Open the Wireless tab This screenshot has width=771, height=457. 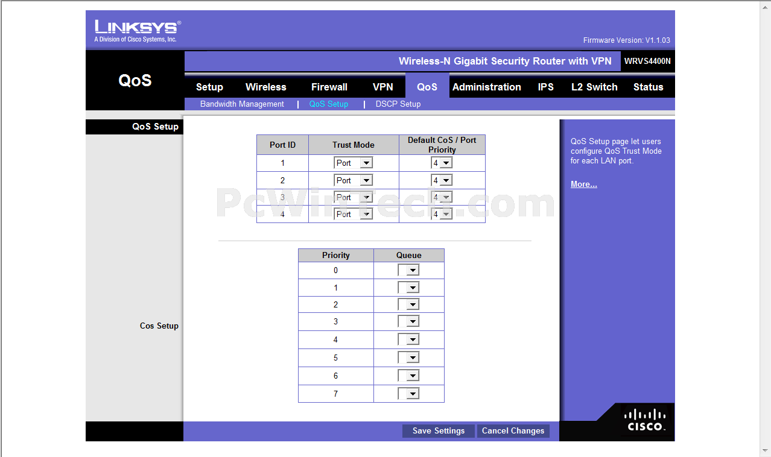[x=266, y=87]
